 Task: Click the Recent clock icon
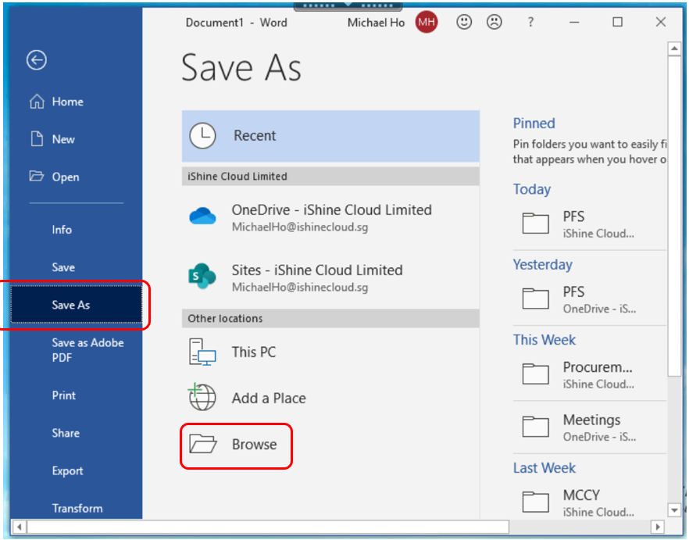click(202, 135)
